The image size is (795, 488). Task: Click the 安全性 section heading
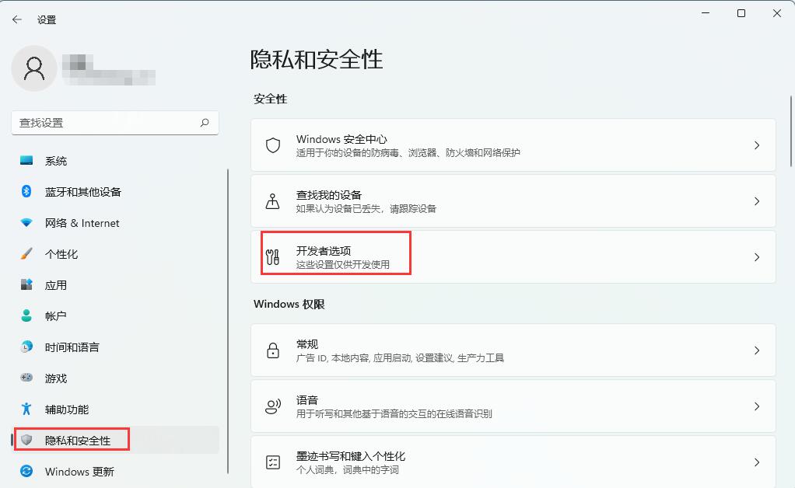click(x=270, y=99)
